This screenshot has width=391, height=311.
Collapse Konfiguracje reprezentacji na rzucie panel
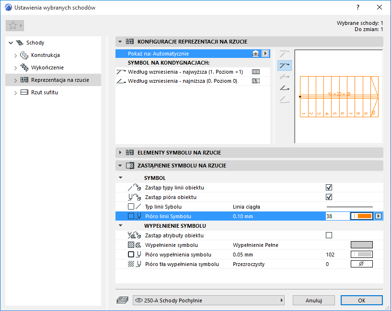pyautogui.click(x=120, y=42)
